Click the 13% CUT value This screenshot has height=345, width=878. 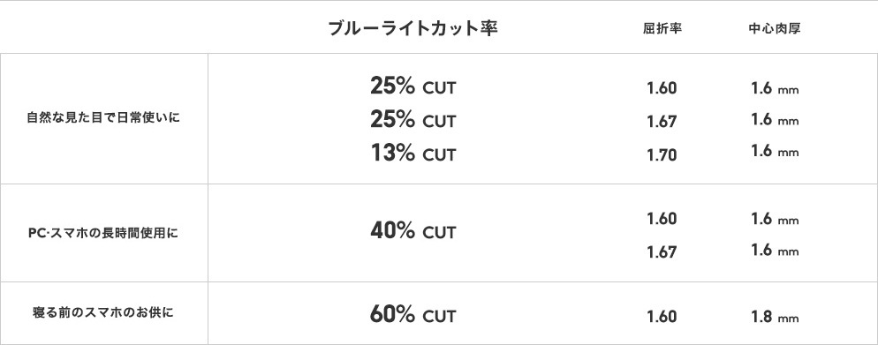pos(413,153)
